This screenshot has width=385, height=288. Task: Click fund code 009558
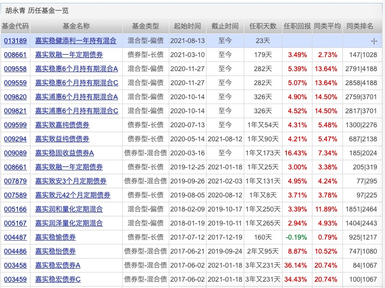pyautogui.click(x=15, y=69)
